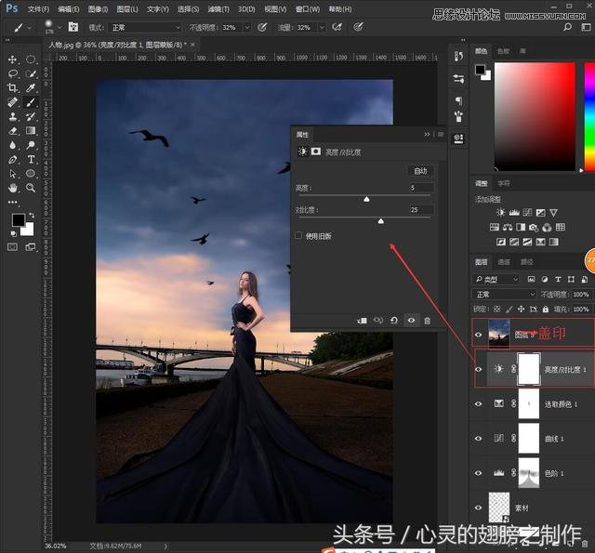This screenshot has width=595, height=553.
Task: Activate the Zoom magnifier tool
Action: [x=31, y=188]
